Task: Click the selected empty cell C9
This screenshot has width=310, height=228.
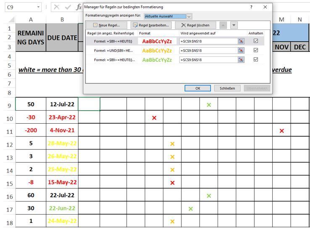Action: coord(89,104)
